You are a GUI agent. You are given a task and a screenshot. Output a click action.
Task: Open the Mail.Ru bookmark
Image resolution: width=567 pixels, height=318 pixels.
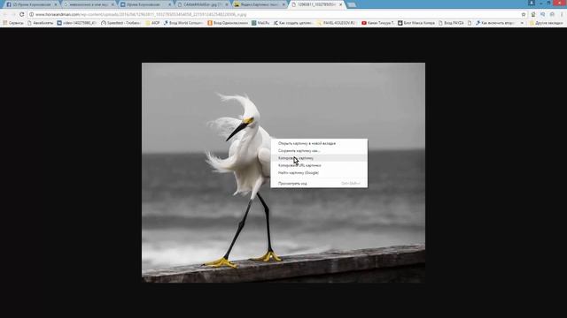coord(260,23)
